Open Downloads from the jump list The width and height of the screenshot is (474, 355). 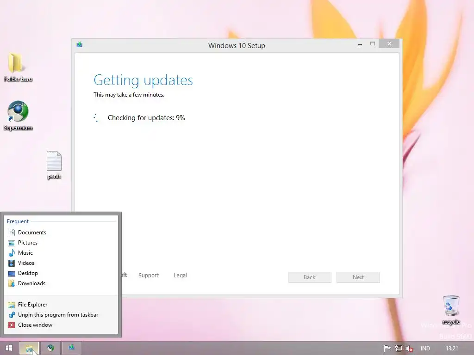[x=61, y=283]
